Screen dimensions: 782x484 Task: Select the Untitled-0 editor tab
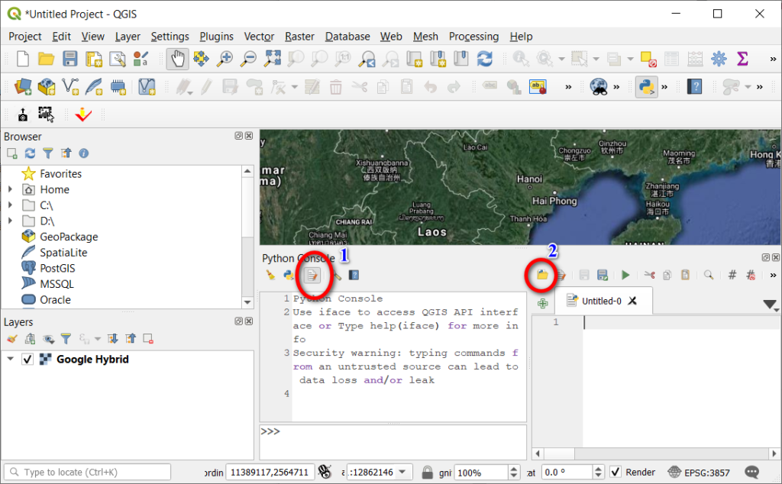coord(603,301)
